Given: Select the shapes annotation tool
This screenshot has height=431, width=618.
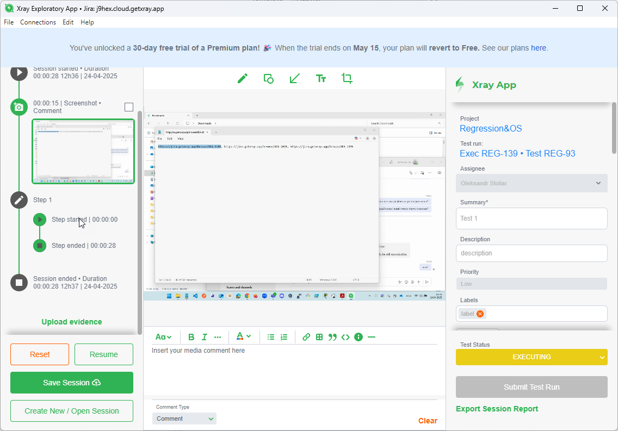Looking at the screenshot, I should pyautogui.click(x=268, y=79).
